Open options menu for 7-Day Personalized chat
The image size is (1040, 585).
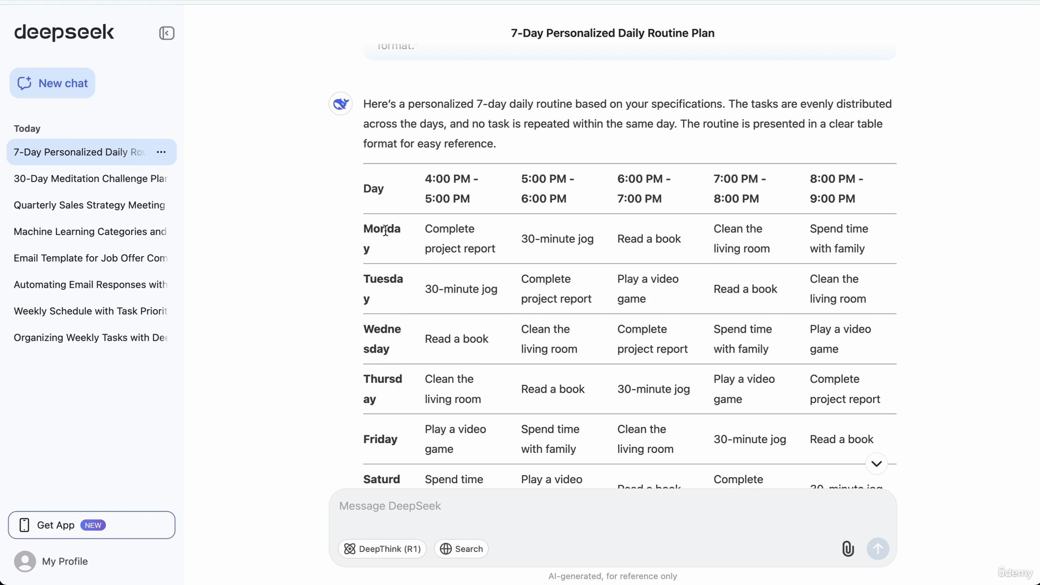click(161, 152)
